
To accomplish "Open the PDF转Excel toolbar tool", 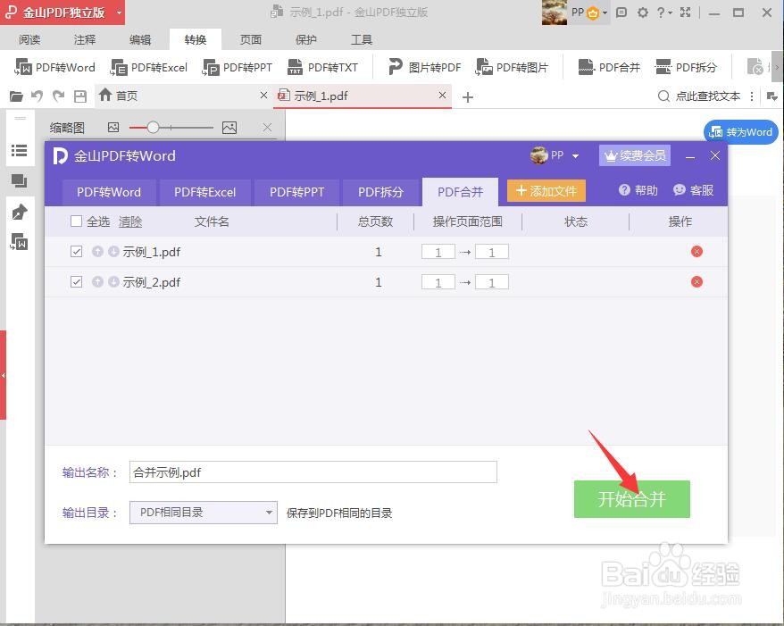I will (149, 67).
